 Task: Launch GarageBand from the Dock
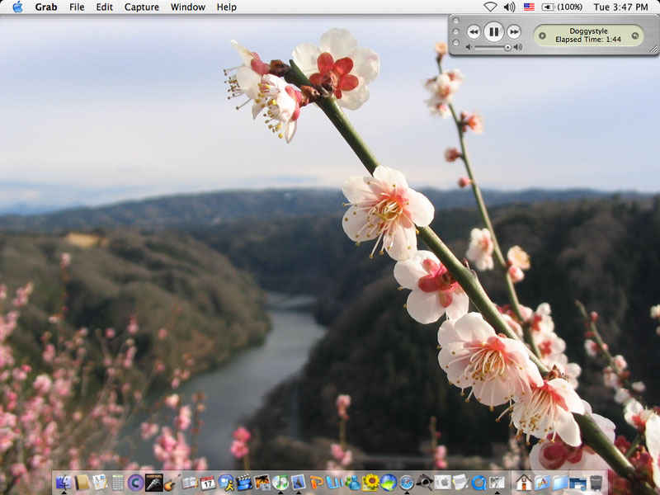(x=172, y=482)
